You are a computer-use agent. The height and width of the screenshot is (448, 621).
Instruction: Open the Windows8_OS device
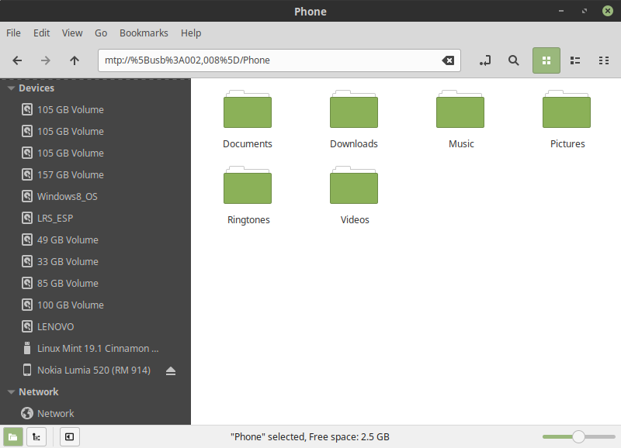[95, 197]
